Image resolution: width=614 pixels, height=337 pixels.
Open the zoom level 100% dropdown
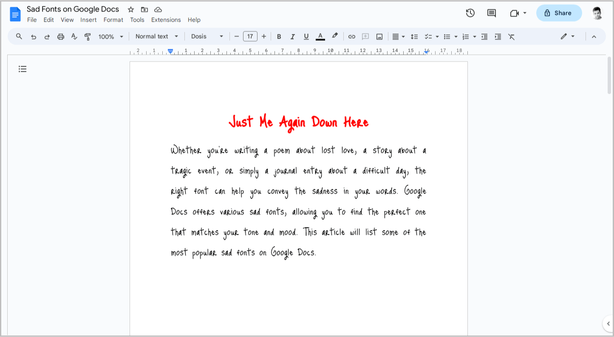tap(110, 37)
